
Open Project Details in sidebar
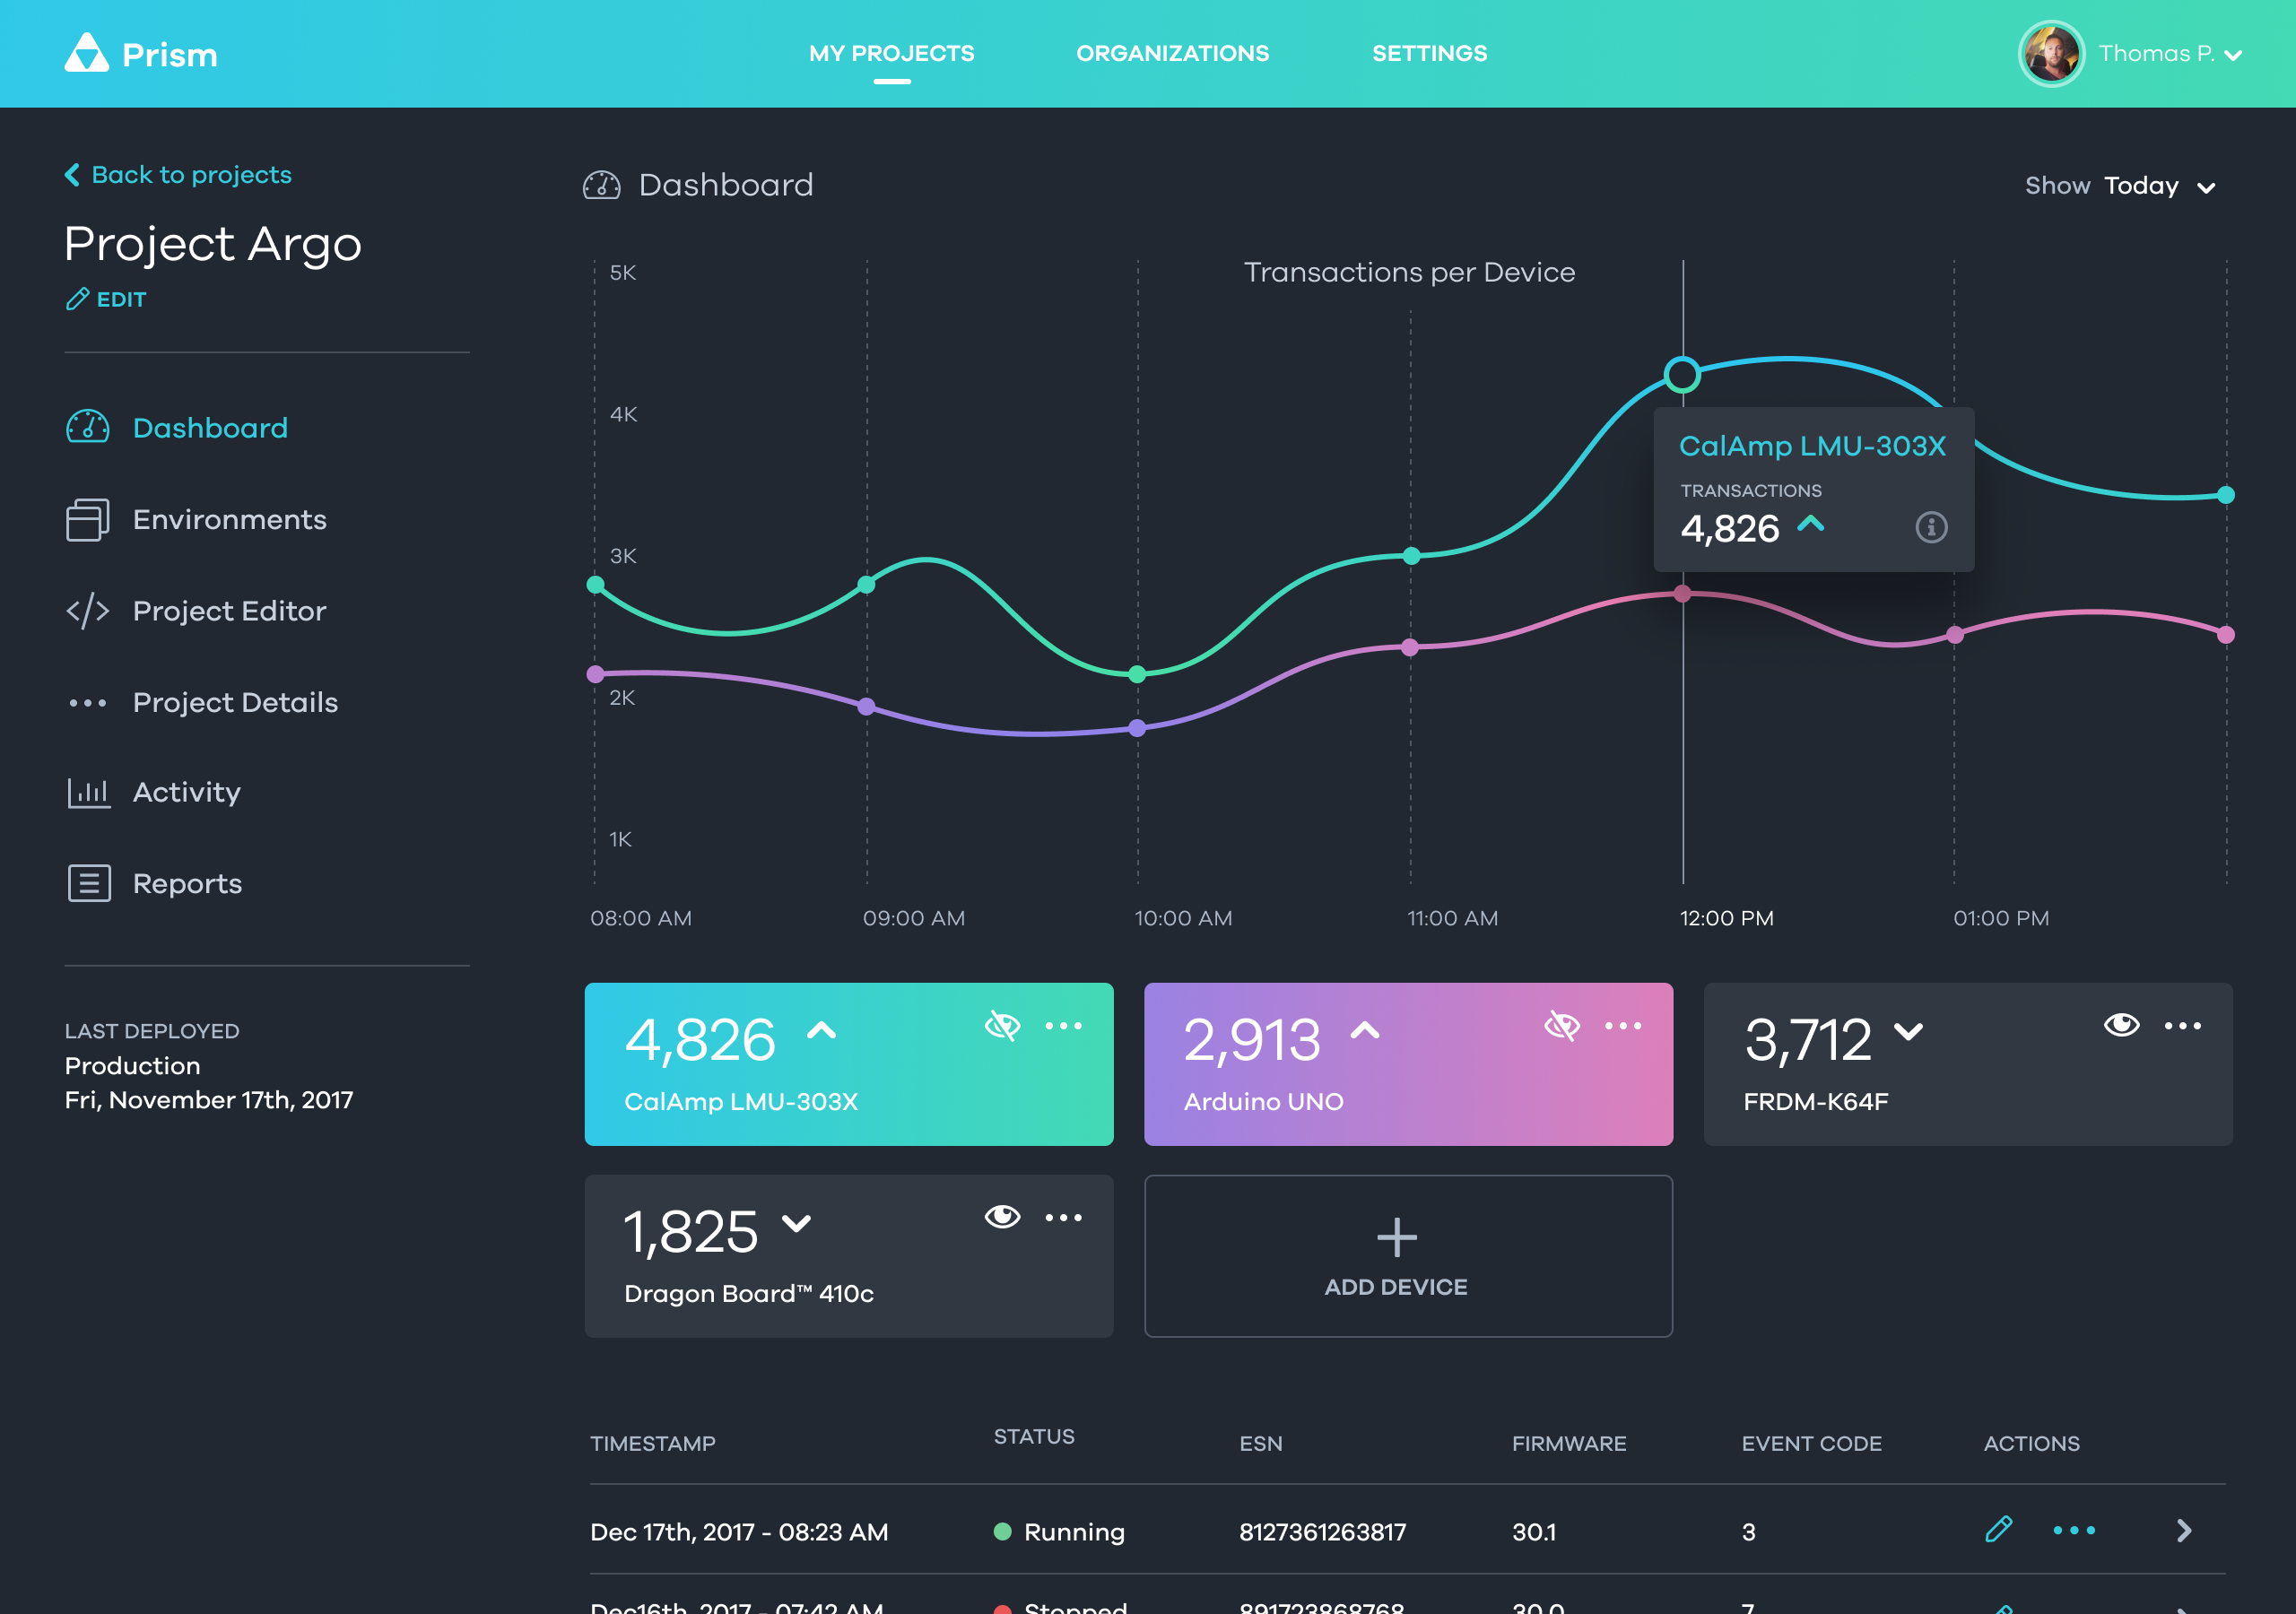(x=235, y=702)
